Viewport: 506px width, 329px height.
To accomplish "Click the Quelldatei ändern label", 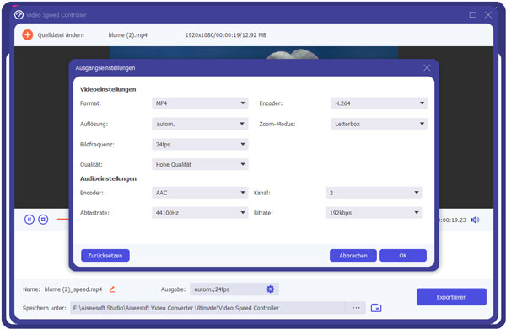I will coord(61,35).
